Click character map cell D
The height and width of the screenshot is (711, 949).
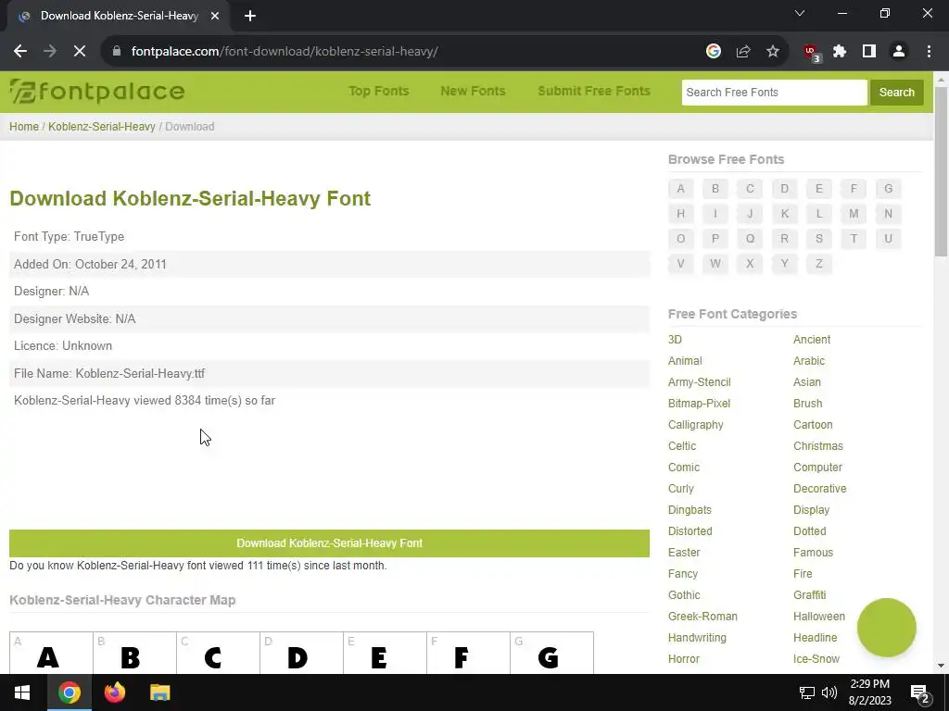(x=301, y=653)
